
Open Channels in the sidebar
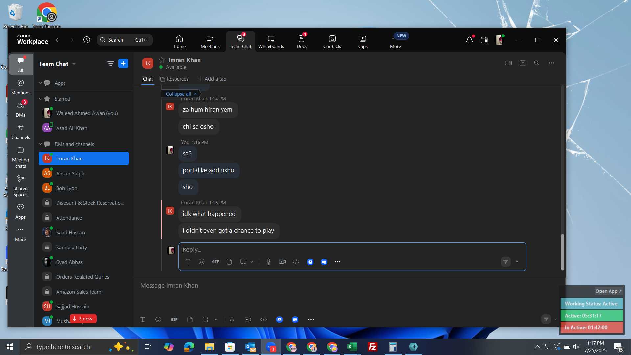[x=20, y=132]
